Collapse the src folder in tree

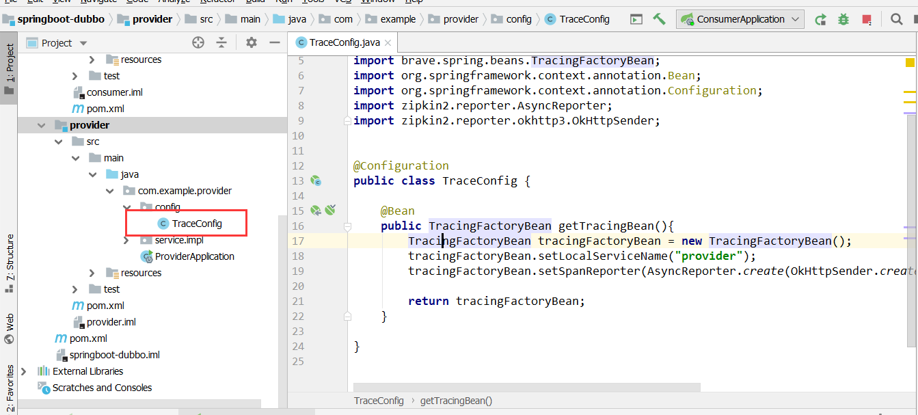58,142
